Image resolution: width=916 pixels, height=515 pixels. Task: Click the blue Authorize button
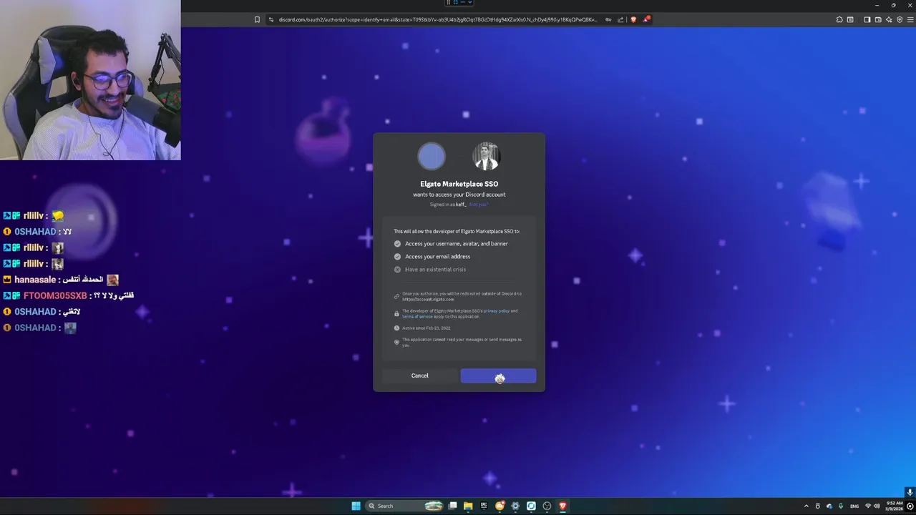click(498, 376)
